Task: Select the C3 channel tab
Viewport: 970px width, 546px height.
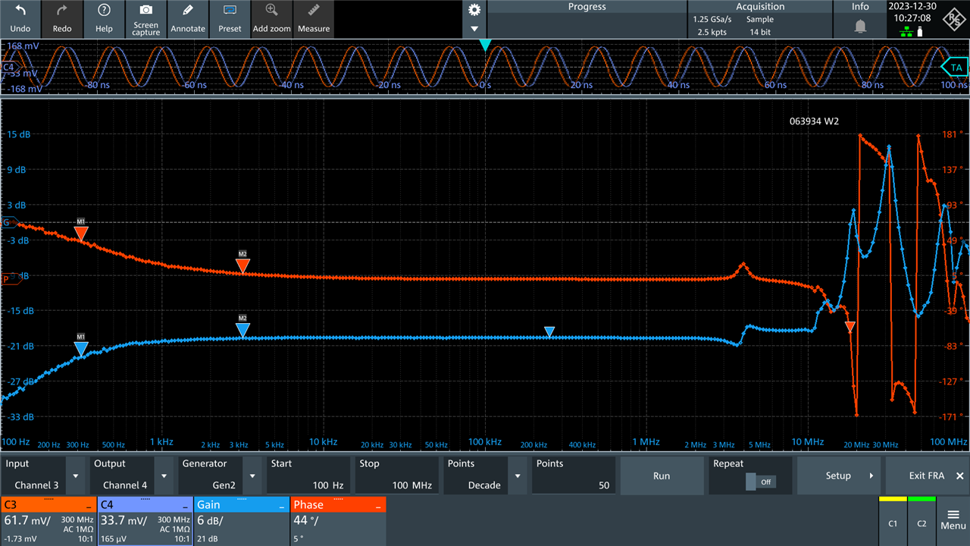Action: (x=50, y=505)
